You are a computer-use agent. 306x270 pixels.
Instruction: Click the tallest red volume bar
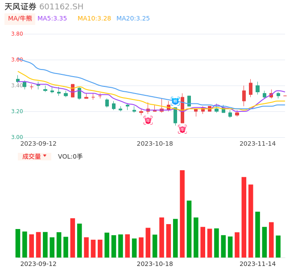[182, 214]
